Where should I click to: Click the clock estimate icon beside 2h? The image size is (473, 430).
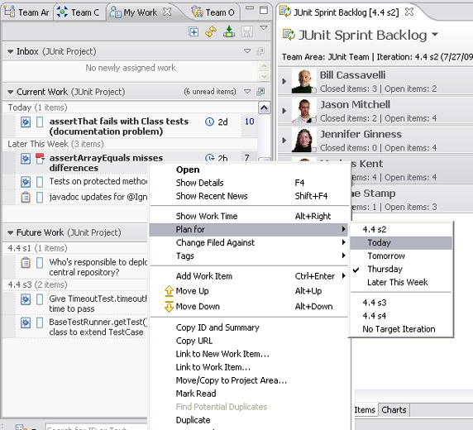click(x=209, y=158)
